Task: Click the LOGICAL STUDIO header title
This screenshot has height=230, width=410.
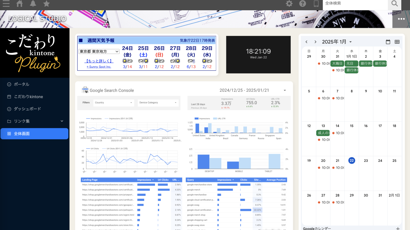Action: (x=37, y=19)
